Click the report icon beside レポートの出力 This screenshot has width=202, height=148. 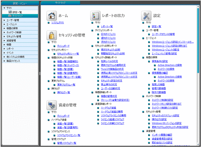click(95, 16)
